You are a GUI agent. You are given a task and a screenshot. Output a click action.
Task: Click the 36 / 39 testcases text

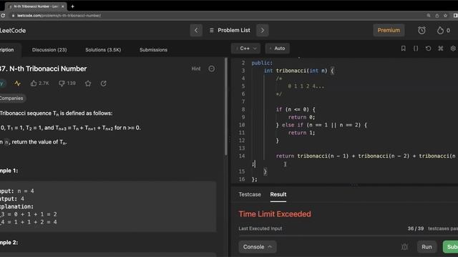point(432,228)
